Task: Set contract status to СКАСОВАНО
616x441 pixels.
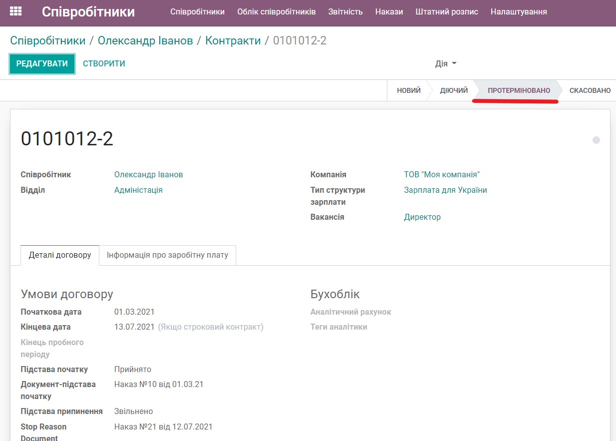Action: point(590,90)
